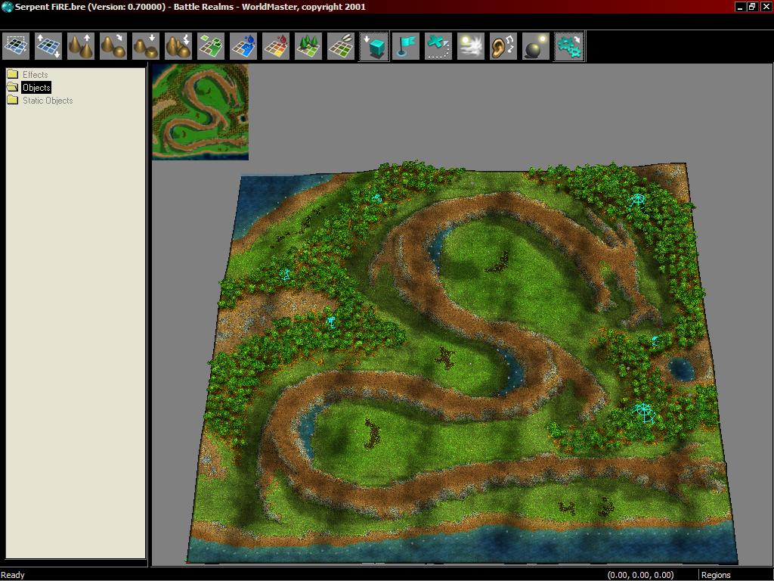Open the Objects folder in tree
Screen dimensions: 774x581
36,88
